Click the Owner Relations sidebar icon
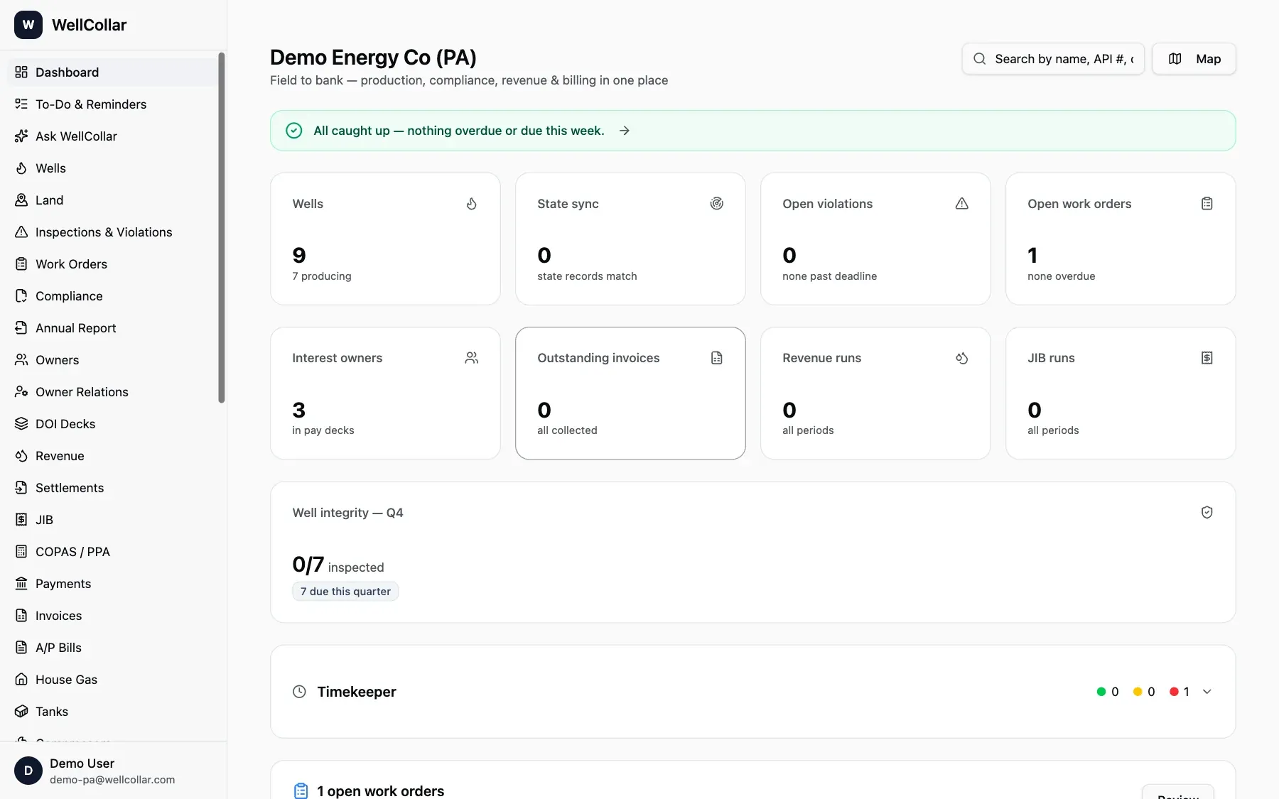Screen dimensions: 1279x799 [x=21, y=392]
